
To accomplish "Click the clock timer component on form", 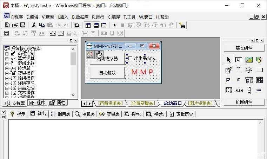I will click(x=99, y=55).
